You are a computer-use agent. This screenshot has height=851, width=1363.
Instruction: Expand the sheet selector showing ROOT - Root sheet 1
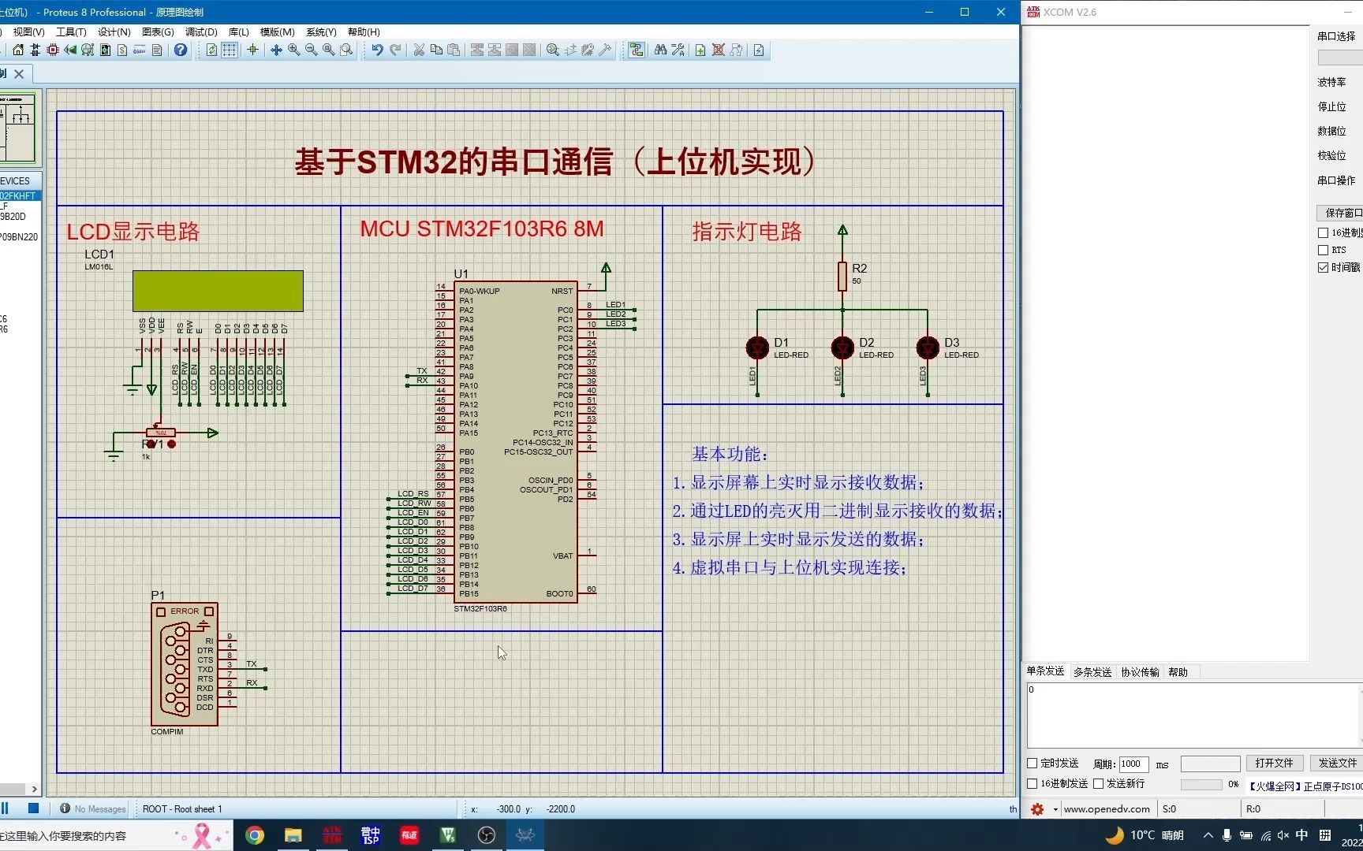coord(182,808)
